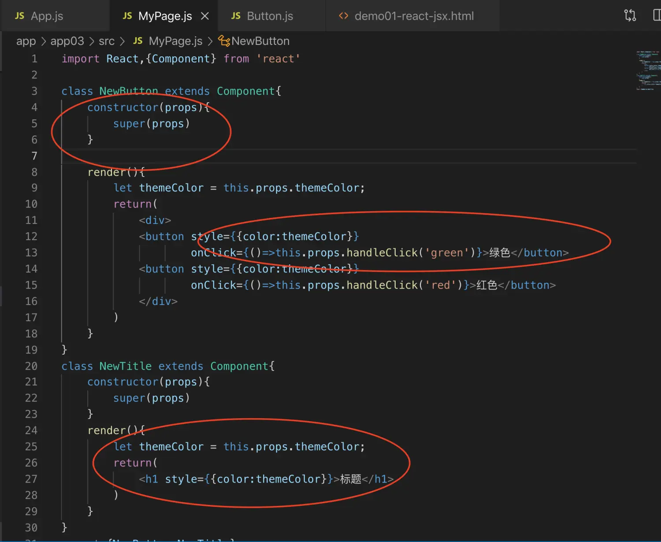Click the word 'import' on line 1
The height and width of the screenshot is (542, 661).
tap(81, 59)
